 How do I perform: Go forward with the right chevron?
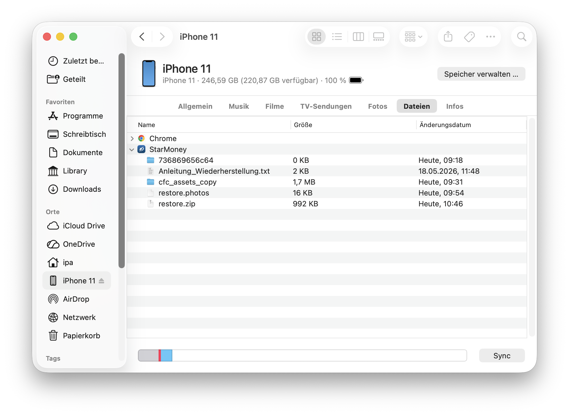tap(162, 37)
